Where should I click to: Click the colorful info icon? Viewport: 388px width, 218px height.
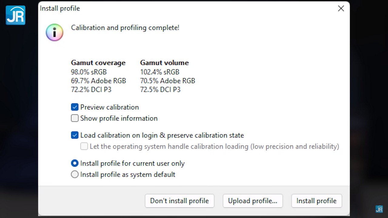point(55,32)
